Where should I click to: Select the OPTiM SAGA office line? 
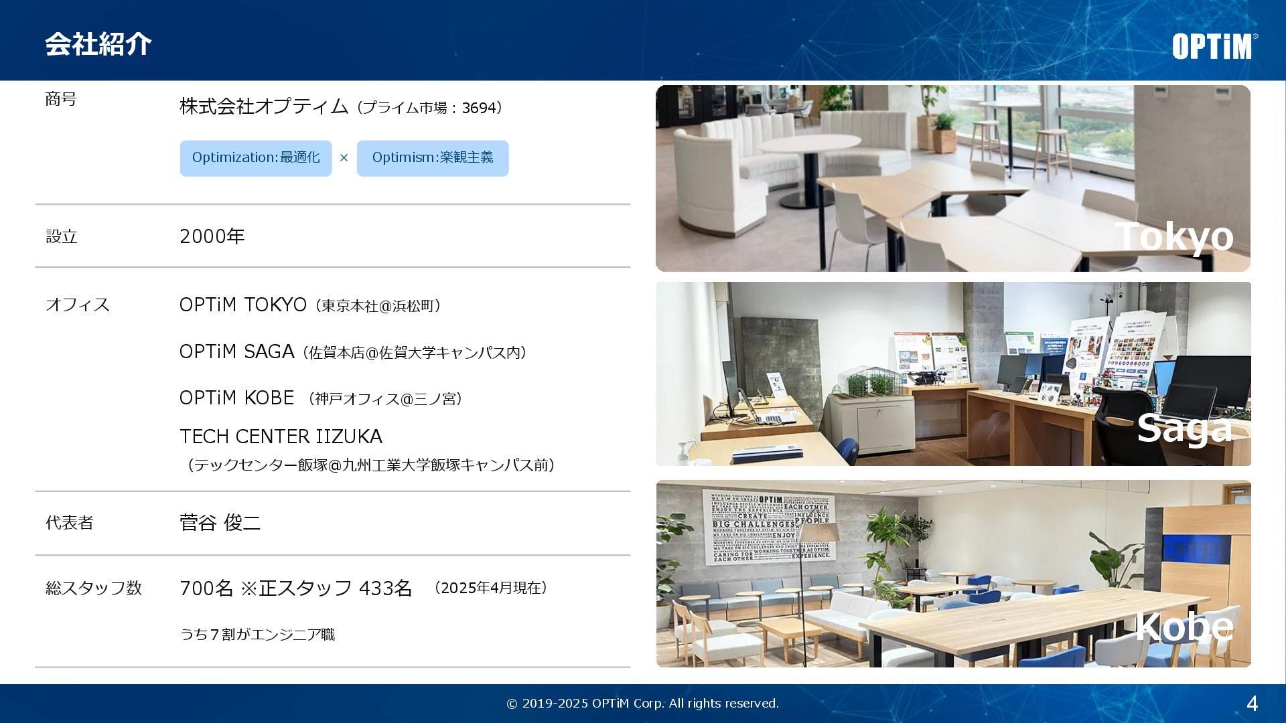pos(355,351)
